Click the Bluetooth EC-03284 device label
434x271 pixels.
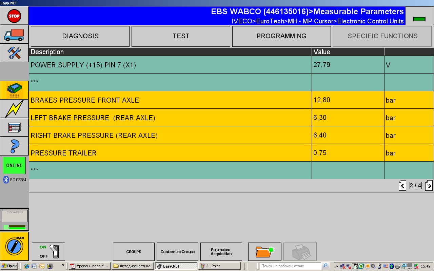tap(15, 180)
